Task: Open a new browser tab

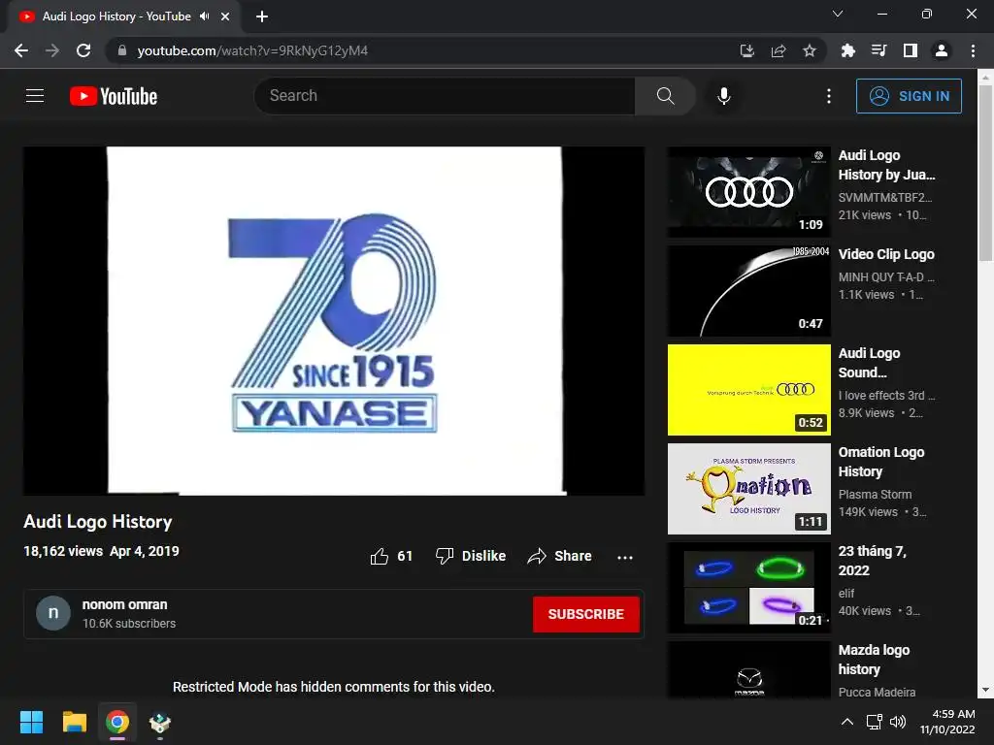Action: pos(262,16)
